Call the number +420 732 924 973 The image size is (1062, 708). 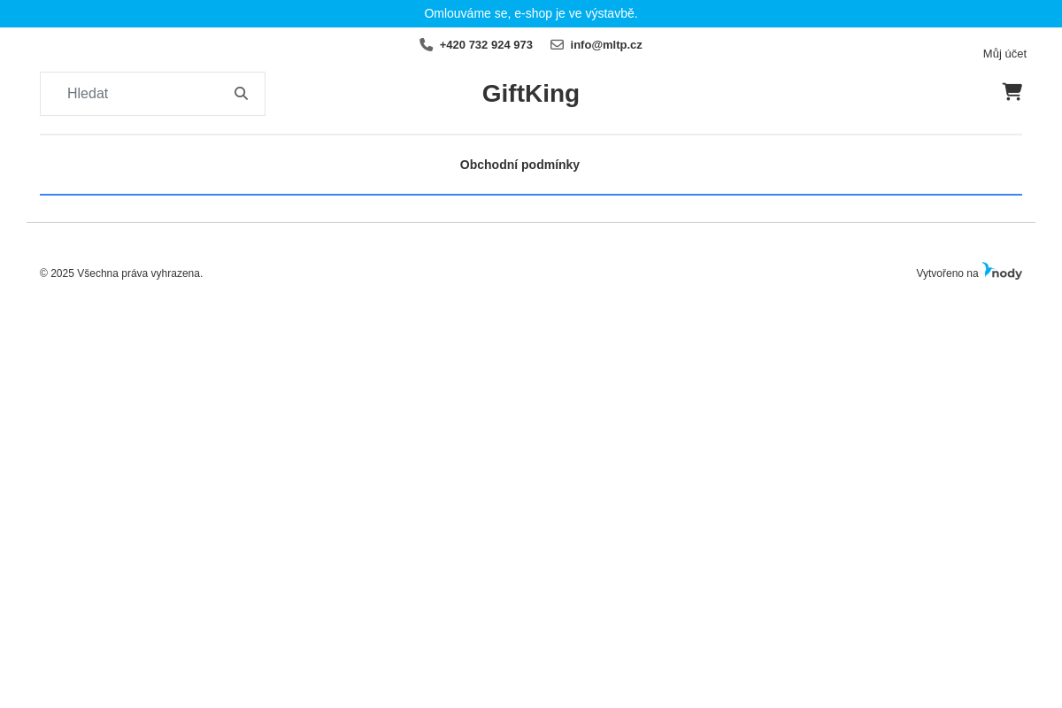click(486, 44)
